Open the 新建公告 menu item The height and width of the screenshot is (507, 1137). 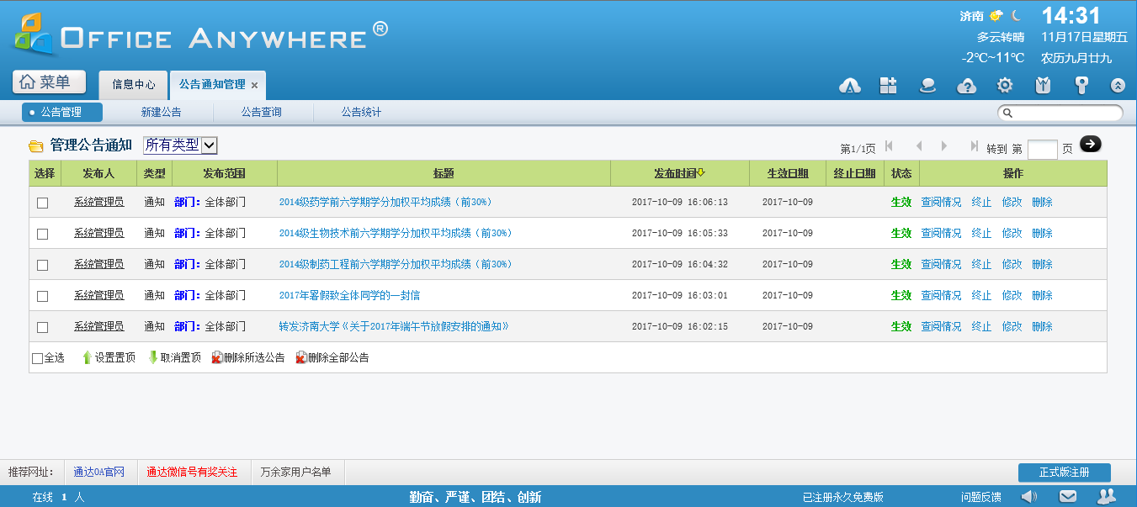[161, 112]
